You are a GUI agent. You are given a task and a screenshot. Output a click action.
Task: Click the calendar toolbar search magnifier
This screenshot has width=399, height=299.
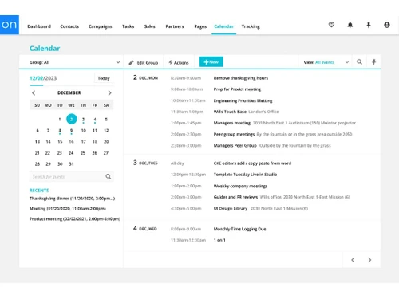coord(359,62)
